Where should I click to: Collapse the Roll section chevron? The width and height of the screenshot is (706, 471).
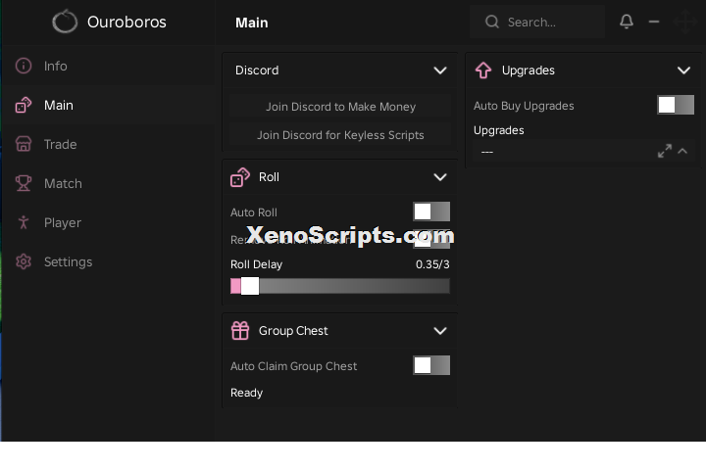[x=440, y=177]
